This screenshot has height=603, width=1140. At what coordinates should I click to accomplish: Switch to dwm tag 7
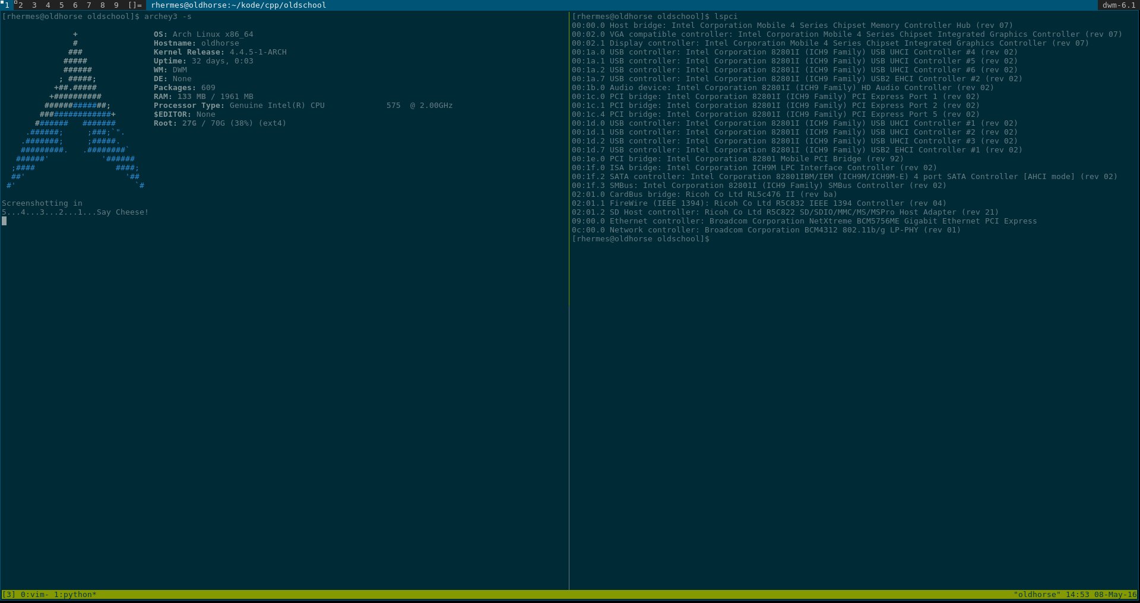tap(88, 5)
